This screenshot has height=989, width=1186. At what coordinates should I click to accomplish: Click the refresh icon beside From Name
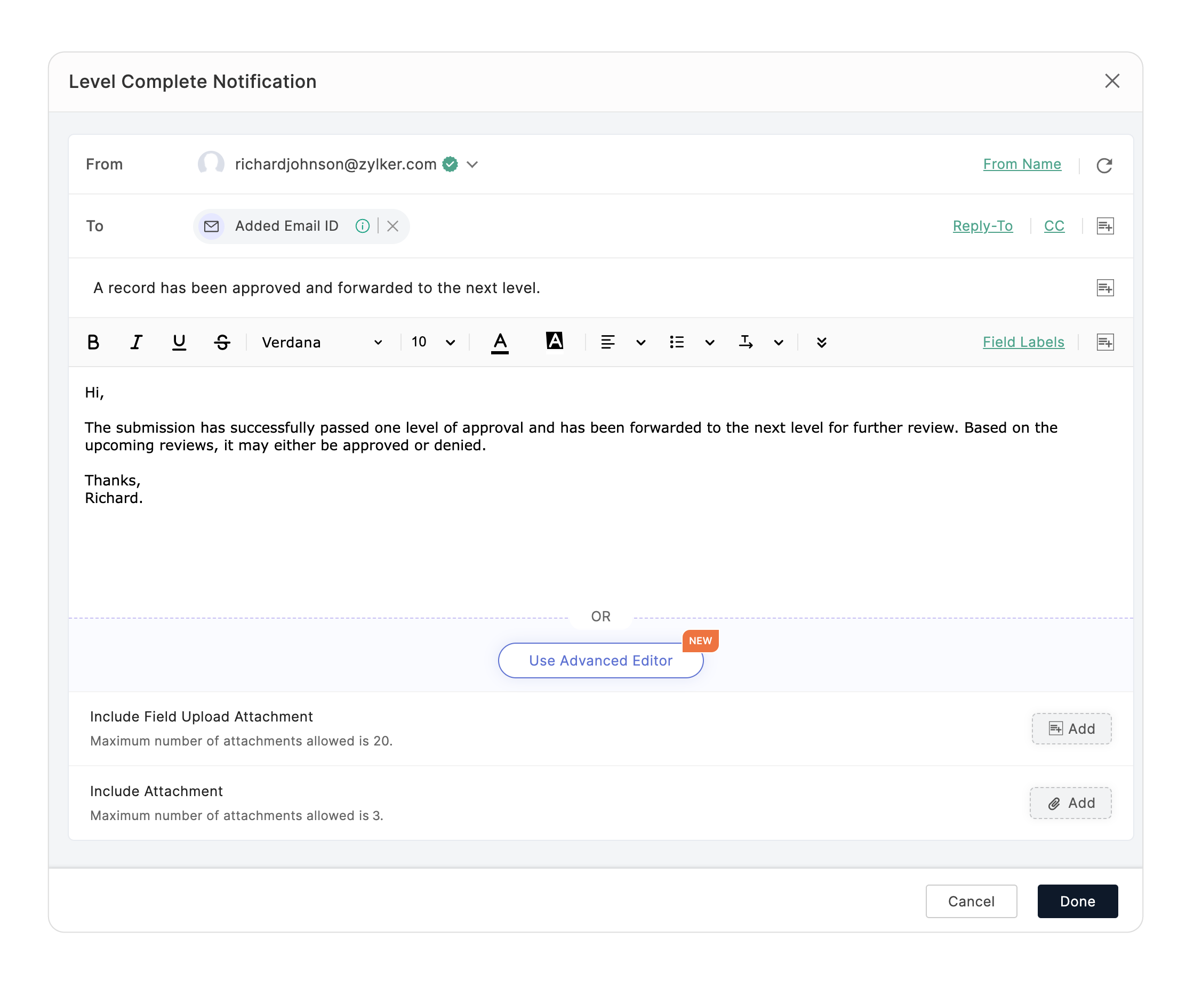tap(1104, 165)
